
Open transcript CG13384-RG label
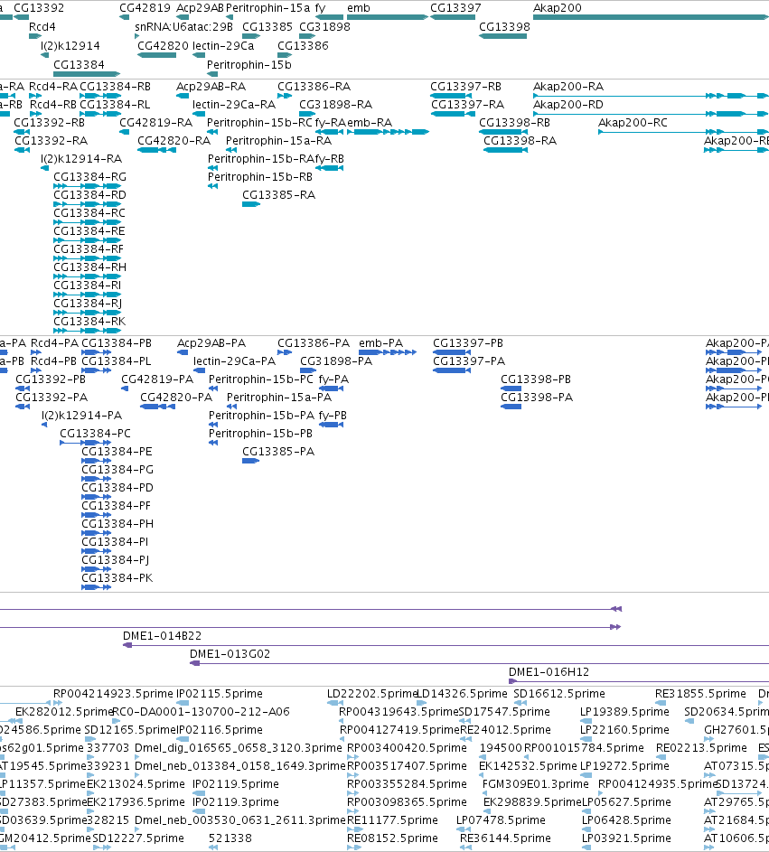[89, 176]
